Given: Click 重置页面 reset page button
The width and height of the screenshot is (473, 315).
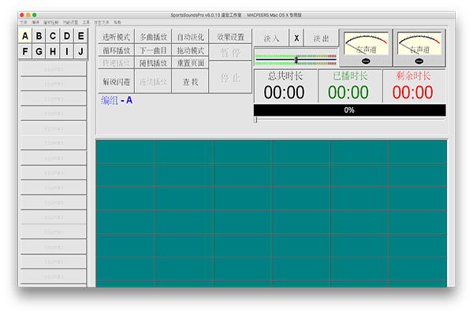Looking at the screenshot, I should 190,63.
